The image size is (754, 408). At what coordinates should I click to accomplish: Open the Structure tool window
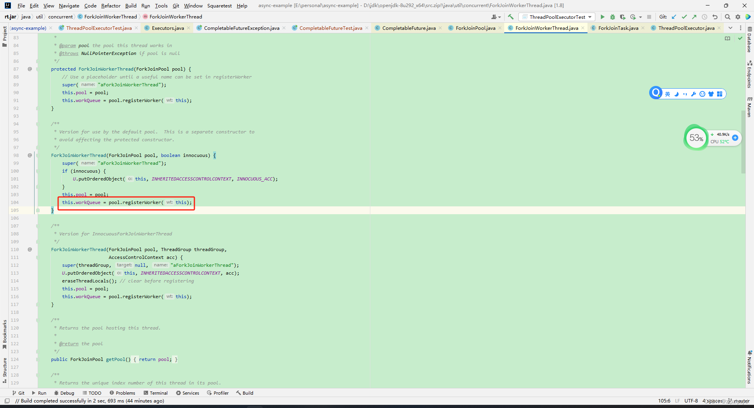pos(5,370)
